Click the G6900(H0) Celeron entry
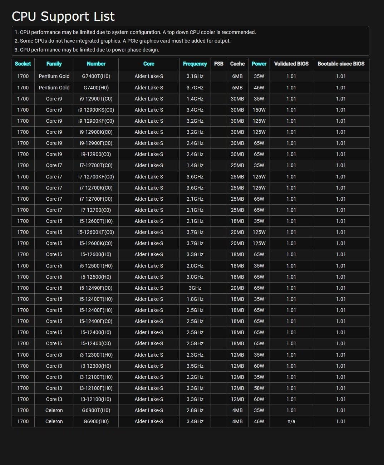Image resolution: width=384 pixels, height=465 pixels. (x=96, y=421)
